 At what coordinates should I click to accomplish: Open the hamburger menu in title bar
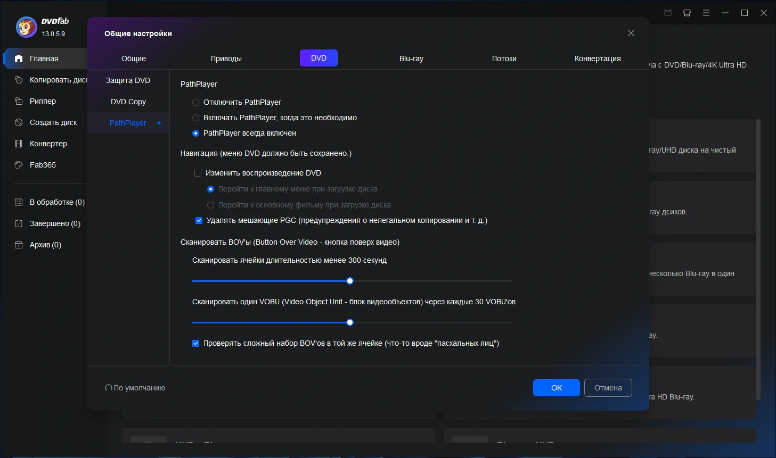(706, 13)
